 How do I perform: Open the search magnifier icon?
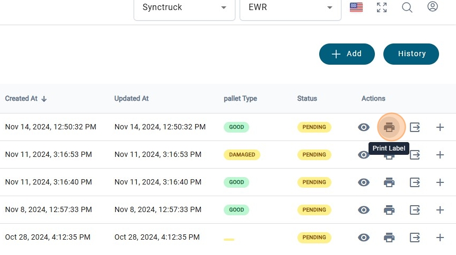click(x=407, y=7)
